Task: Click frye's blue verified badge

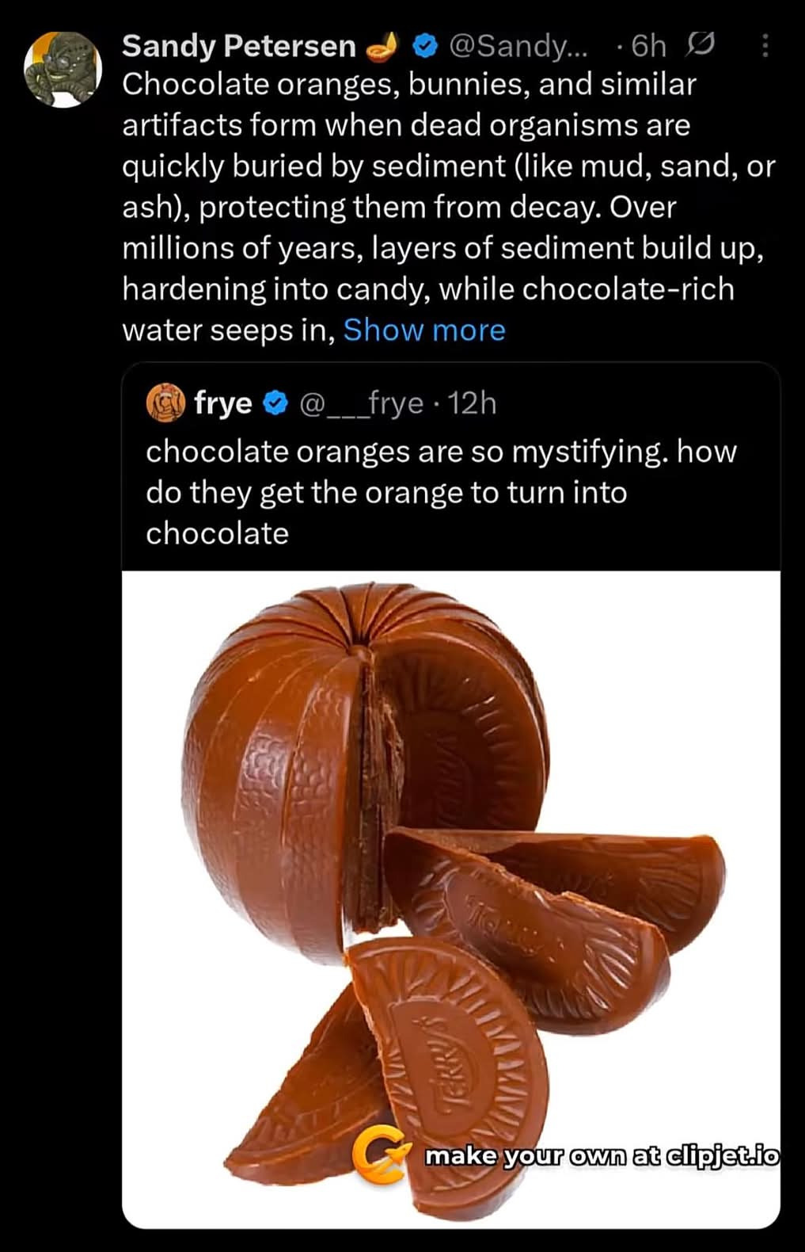Action: (275, 403)
